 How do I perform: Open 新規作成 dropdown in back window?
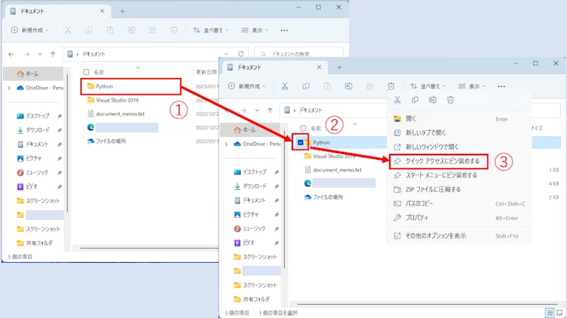[x=30, y=30]
